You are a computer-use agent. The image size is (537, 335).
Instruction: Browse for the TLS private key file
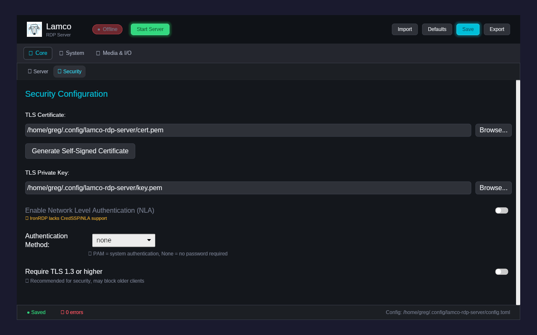coord(493,188)
